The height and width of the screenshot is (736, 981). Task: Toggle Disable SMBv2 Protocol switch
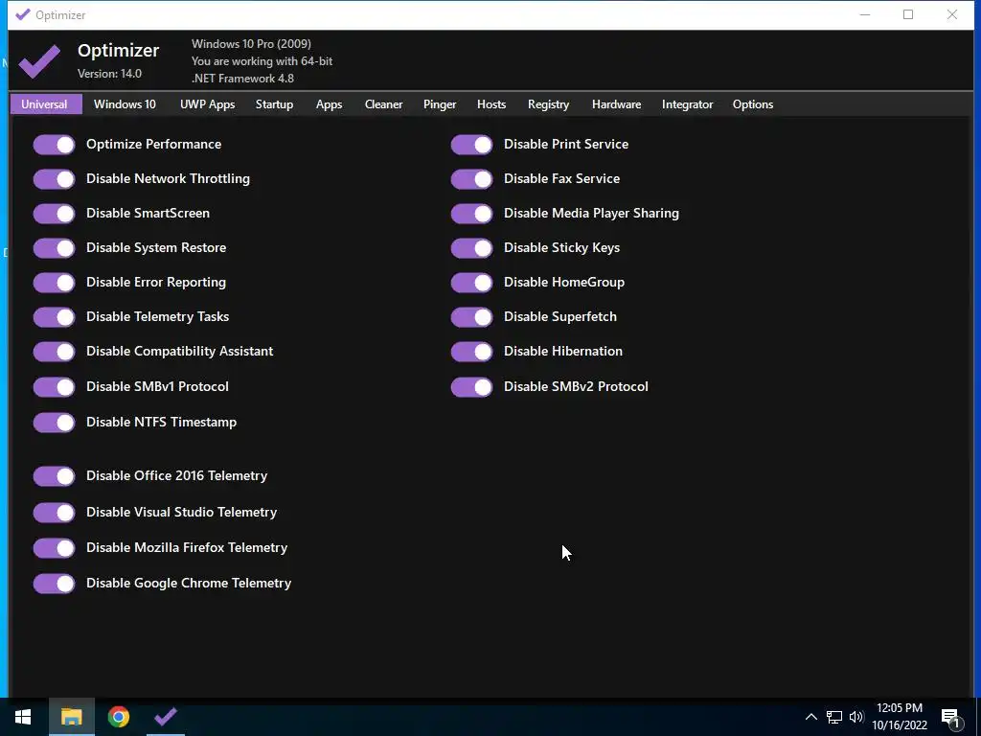tap(471, 387)
